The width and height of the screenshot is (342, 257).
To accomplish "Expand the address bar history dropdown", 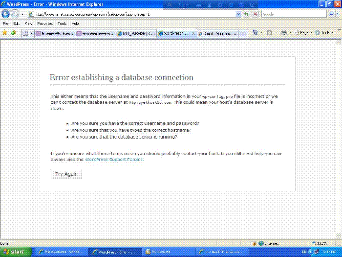I will 238,14.
